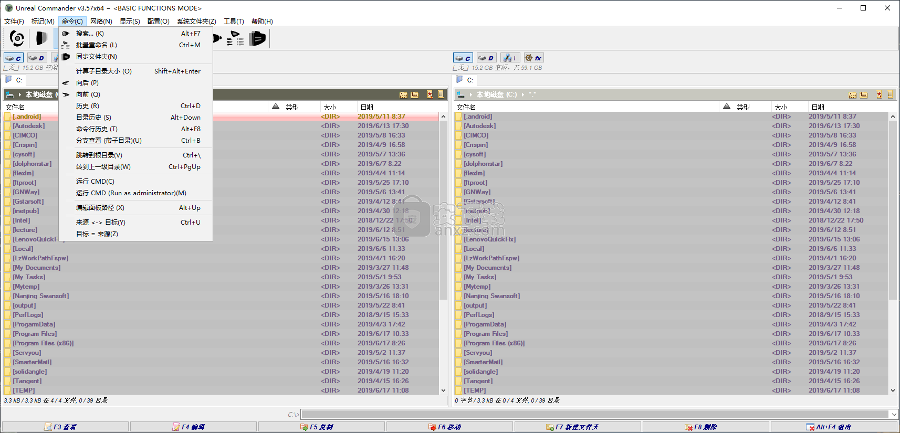Open 标记(M) menu
The image size is (900, 433).
43,22
